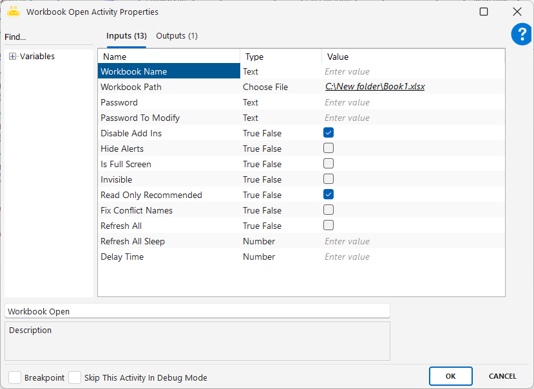Uncheck Read Only Recommended checkbox
The width and height of the screenshot is (534, 389).
tap(329, 195)
